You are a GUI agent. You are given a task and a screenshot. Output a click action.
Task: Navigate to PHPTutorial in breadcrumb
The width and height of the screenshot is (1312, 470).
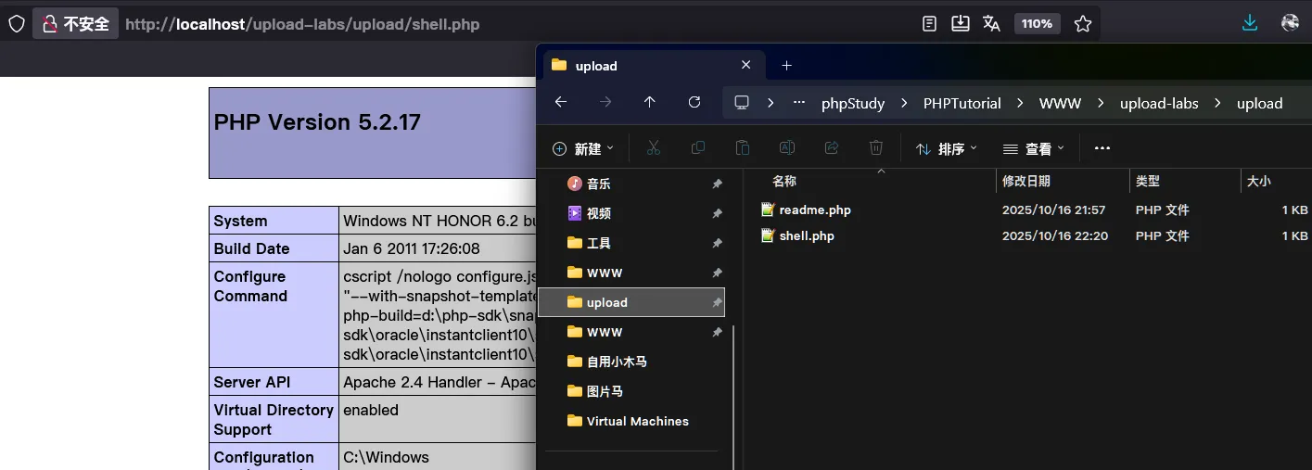pyautogui.click(x=962, y=103)
